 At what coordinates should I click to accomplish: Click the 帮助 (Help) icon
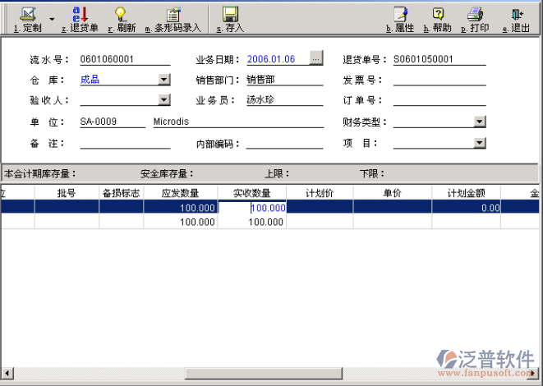tap(438, 15)
